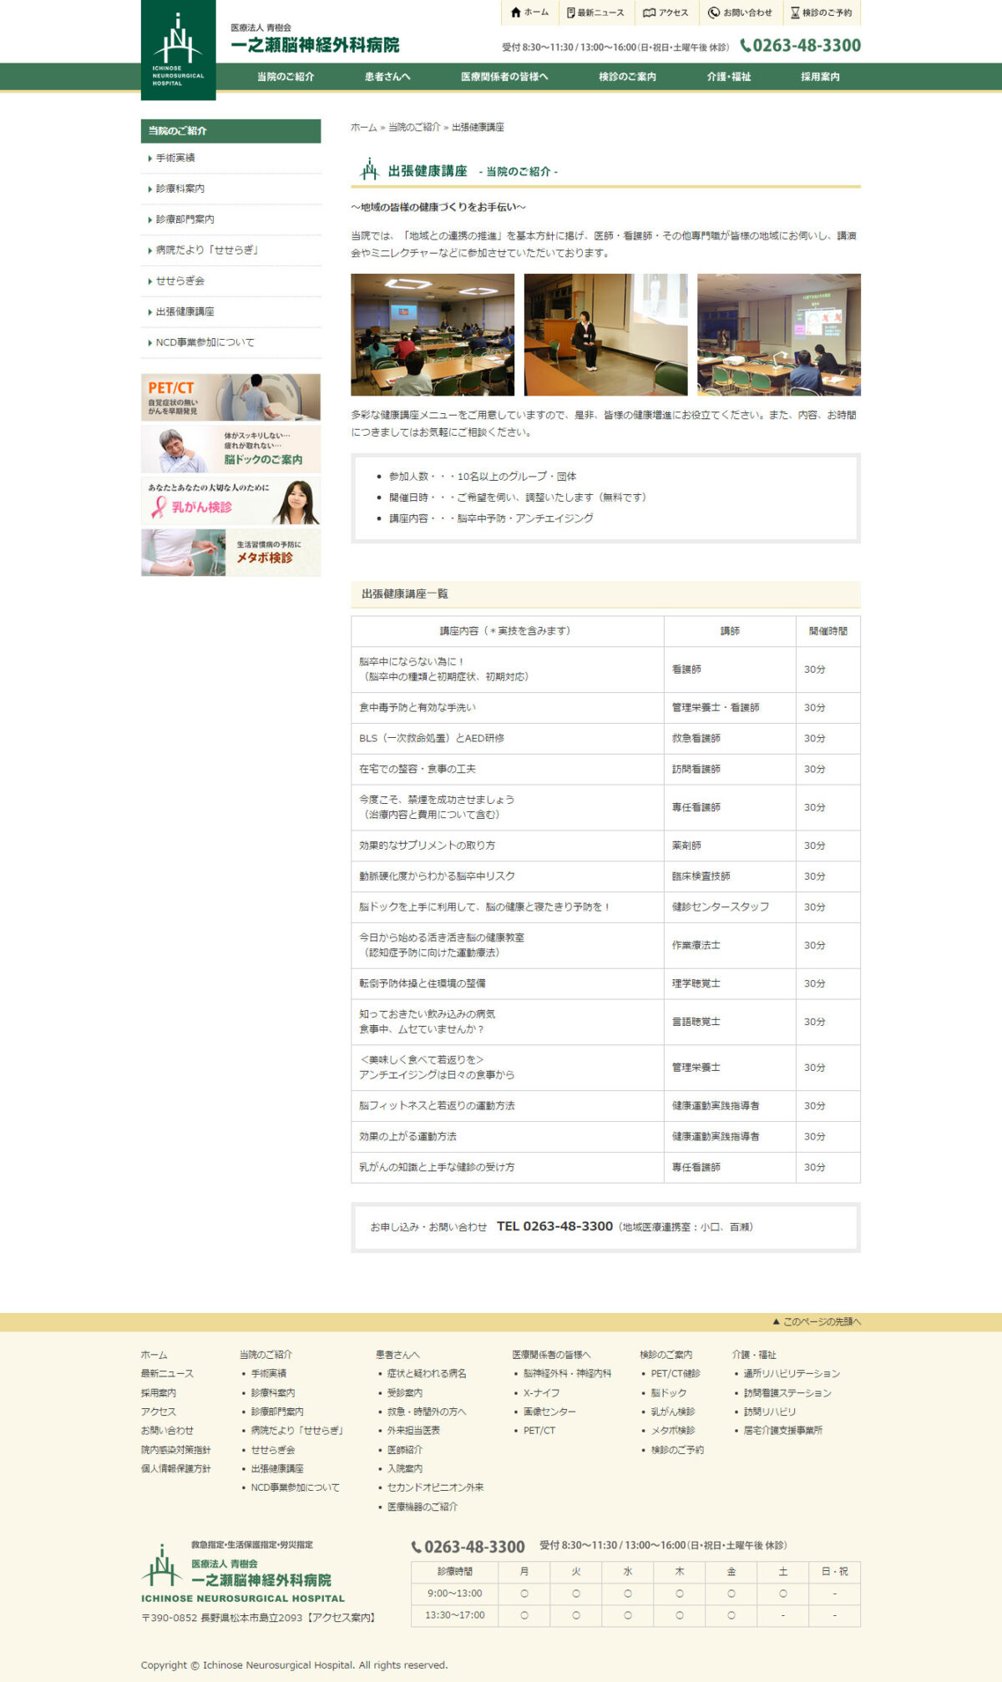Screen dimensions: 1002x1682
Task: Open the 乳がん検診 pink ribbon banner
Action: tap(230, 501)
